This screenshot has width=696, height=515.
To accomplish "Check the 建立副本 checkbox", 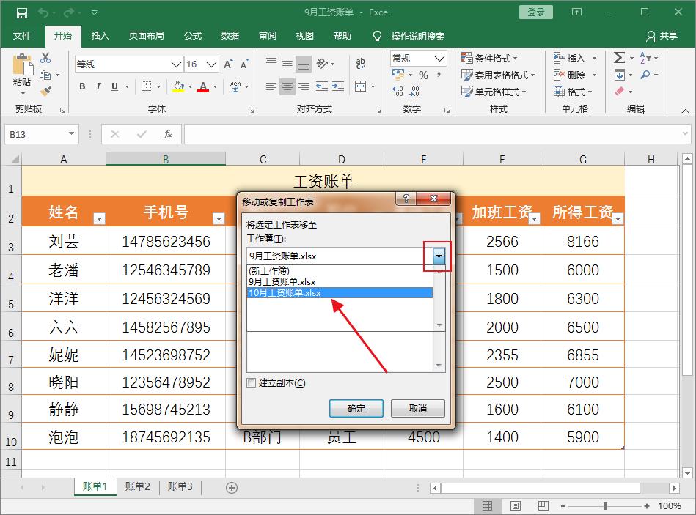I will tap(252, 382).
